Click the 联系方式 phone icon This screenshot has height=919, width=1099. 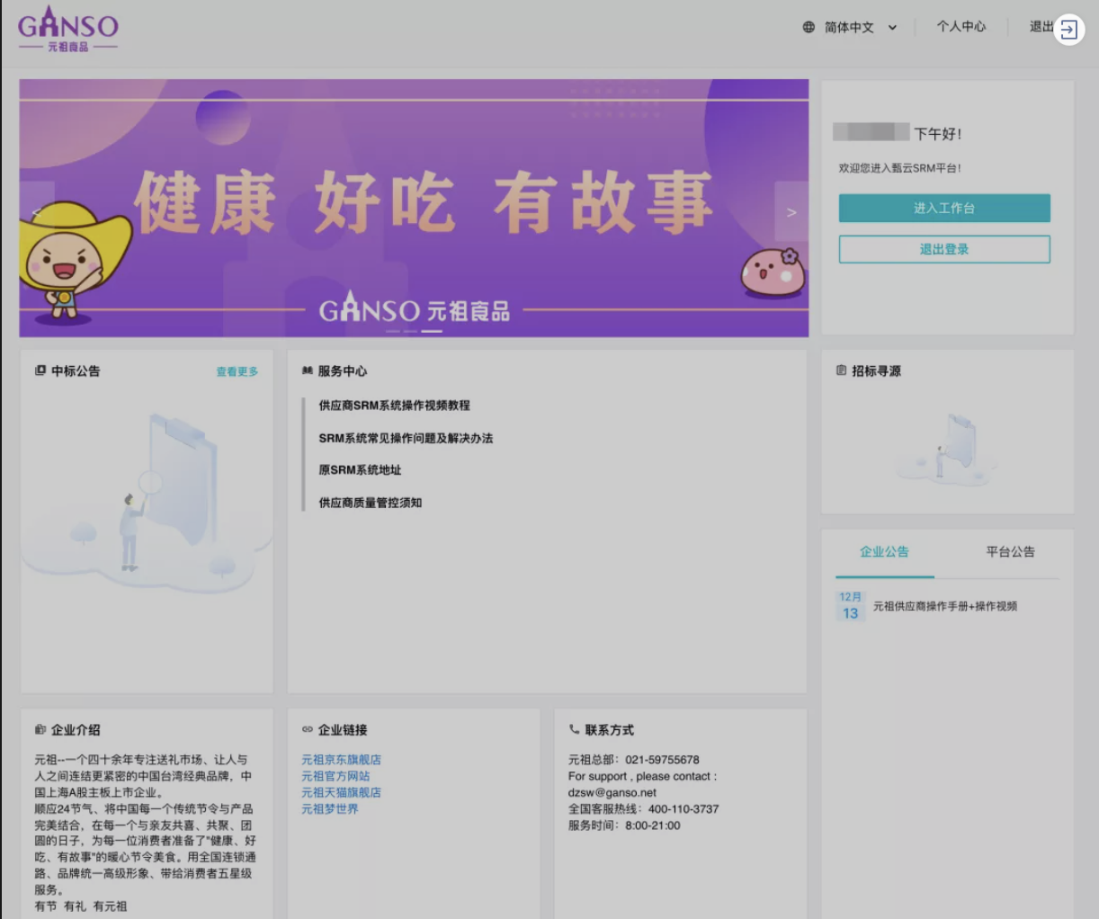coord(575,729)
